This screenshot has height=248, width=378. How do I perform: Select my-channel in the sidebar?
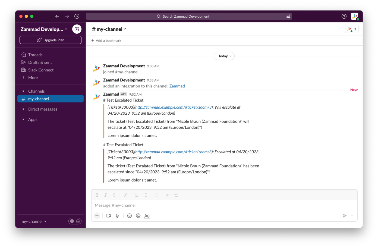pos(51,99)
